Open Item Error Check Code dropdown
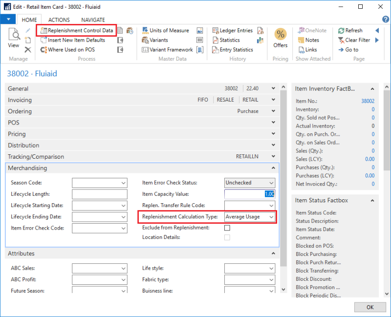 tap(124, 228)
